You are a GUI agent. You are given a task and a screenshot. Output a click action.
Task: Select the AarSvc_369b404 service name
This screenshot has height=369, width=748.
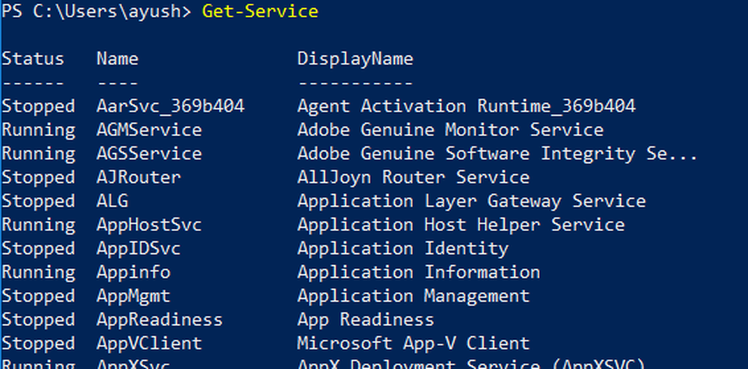[171, 106]
